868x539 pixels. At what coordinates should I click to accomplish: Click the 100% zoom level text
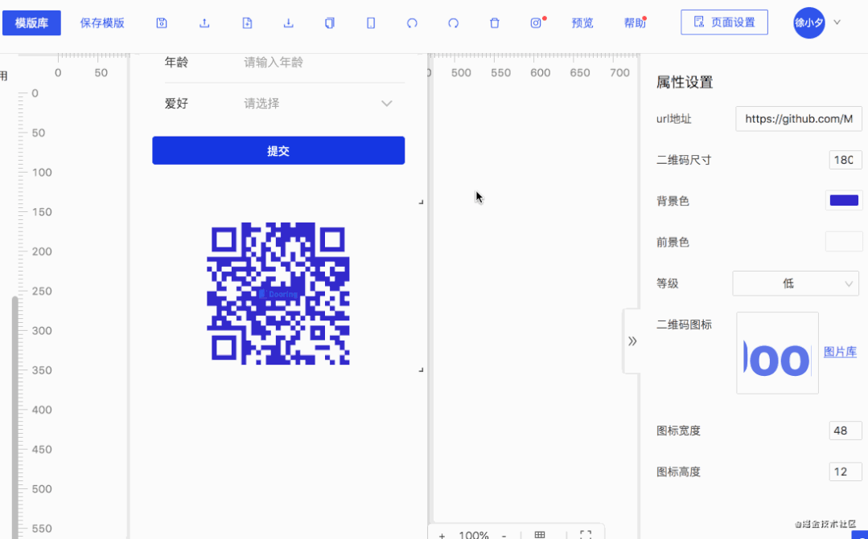coord(473,535)
